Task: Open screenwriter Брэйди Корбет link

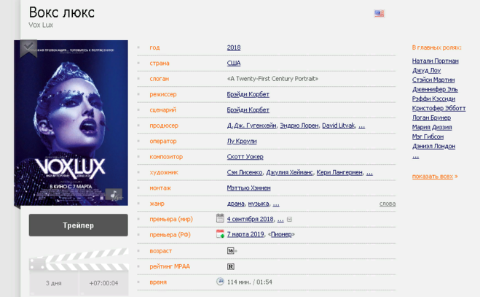Action: pos(248,110)
